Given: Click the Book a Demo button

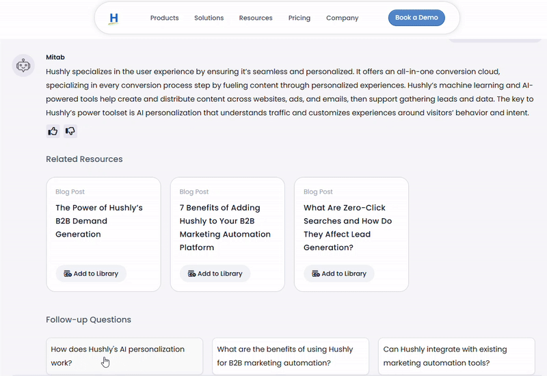Looking at the screenshot, I should coord(416,18).
